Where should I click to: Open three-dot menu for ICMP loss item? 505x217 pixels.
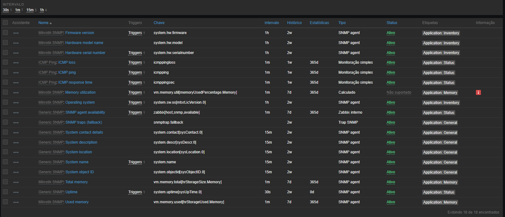[16, 63]
